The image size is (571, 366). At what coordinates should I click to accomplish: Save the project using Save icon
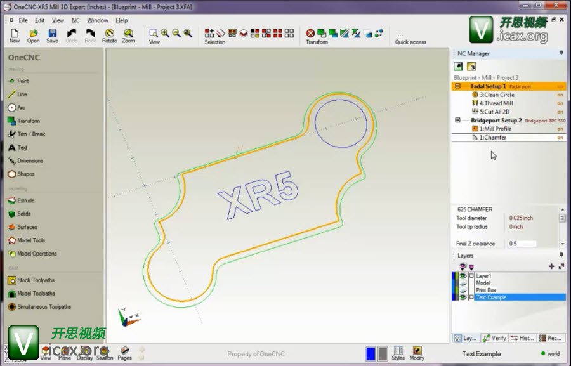[x=52, y=36]
